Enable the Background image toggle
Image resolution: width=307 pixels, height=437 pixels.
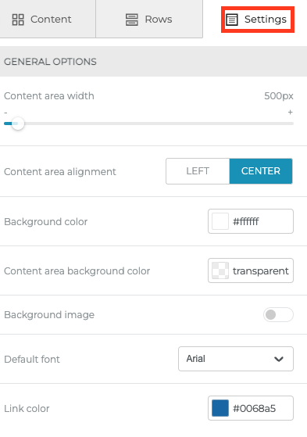(x=278, y=314)
